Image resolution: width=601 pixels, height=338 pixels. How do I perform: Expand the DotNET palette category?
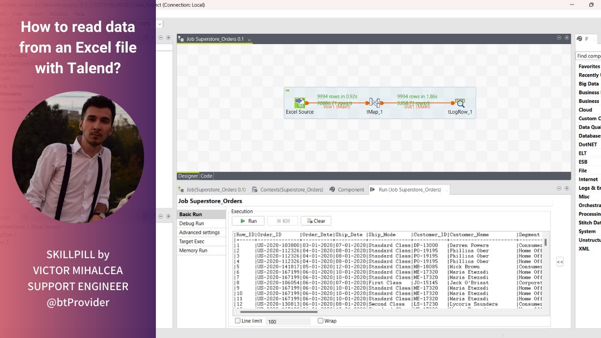click(x=589, y=145)
